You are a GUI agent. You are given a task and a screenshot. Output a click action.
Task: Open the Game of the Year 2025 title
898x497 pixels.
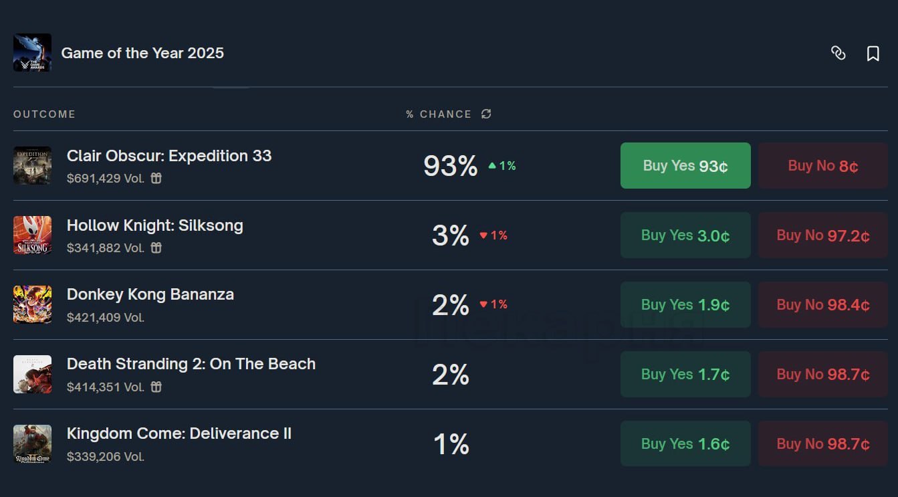[x=142, y=54]
